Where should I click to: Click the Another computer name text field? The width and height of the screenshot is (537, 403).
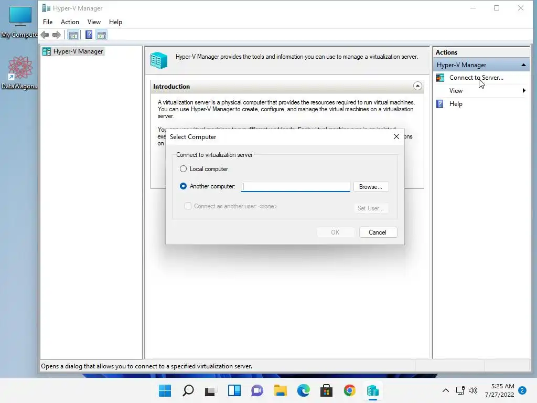(x=296, y=186)
